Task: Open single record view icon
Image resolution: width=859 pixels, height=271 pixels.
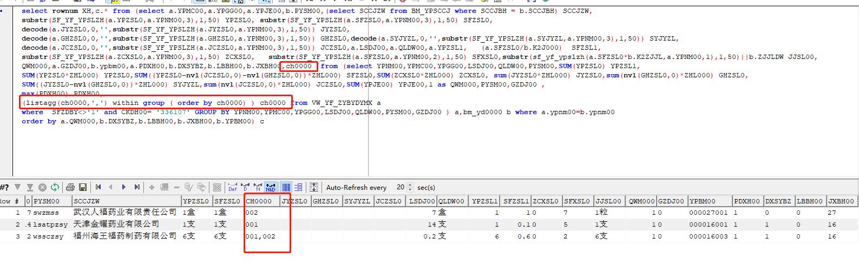Action: pyautogui.click(x=217, y=187)
